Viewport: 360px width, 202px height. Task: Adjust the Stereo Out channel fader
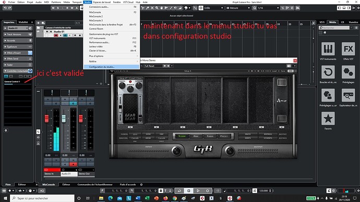tap(81, 119)
